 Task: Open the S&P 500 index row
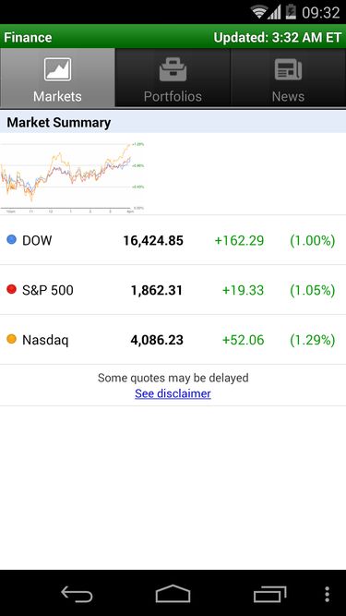[x=173, y=290]
